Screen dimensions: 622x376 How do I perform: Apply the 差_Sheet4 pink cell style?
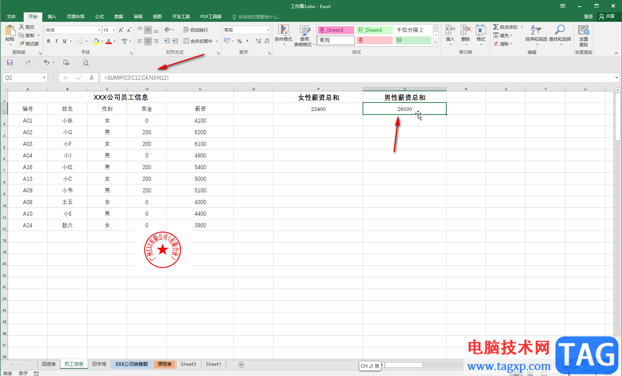point(336,30)
